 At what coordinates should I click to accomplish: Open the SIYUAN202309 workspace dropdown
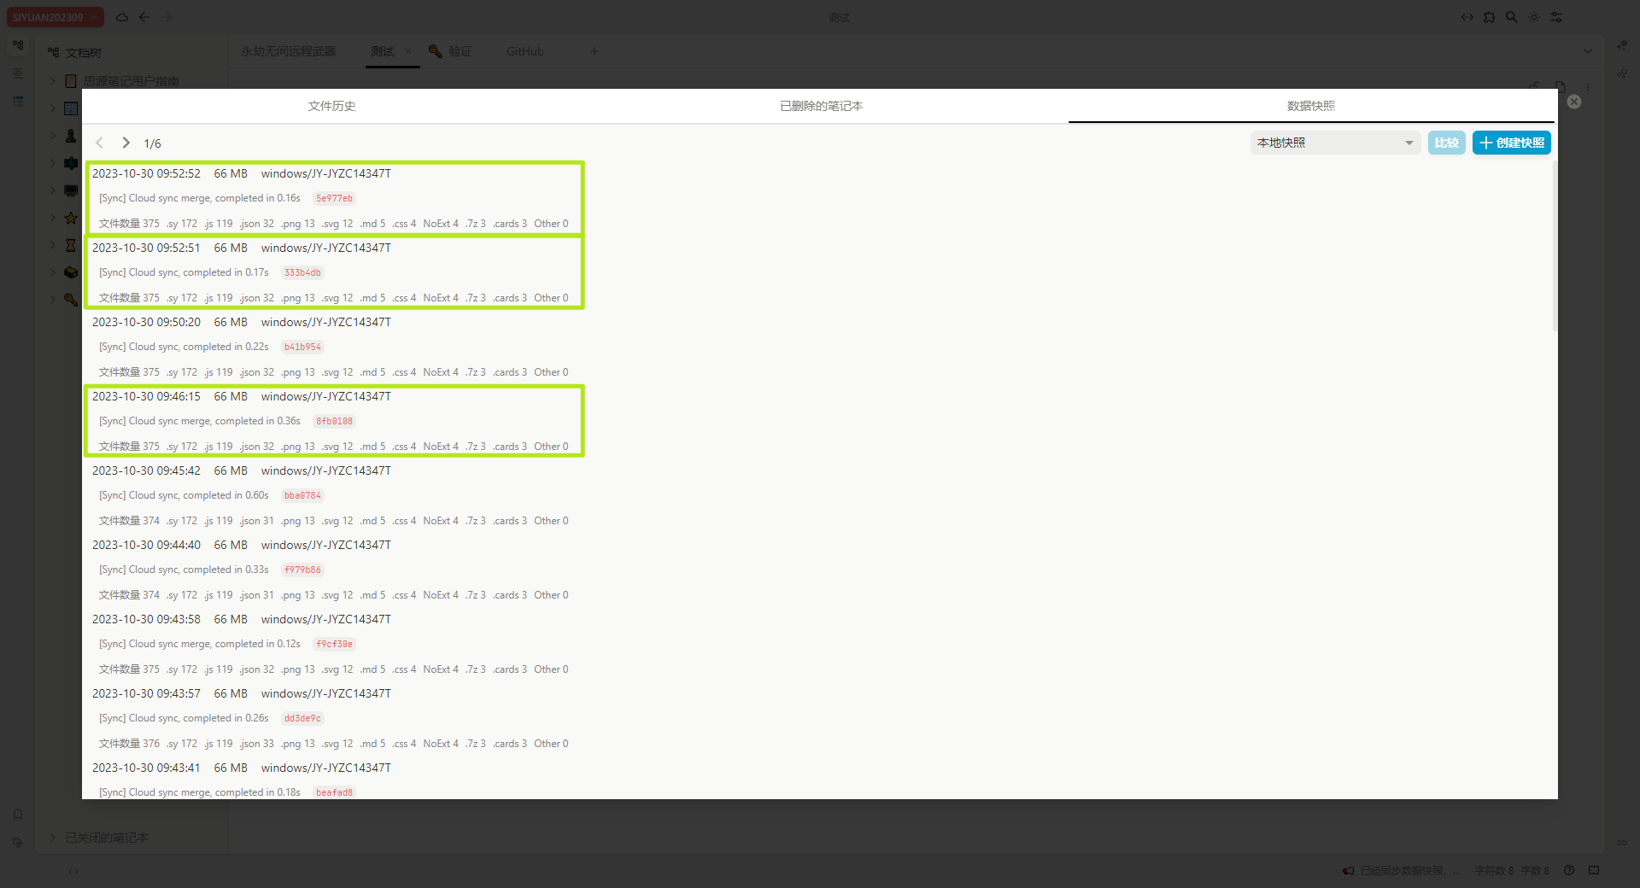(56, 17)
